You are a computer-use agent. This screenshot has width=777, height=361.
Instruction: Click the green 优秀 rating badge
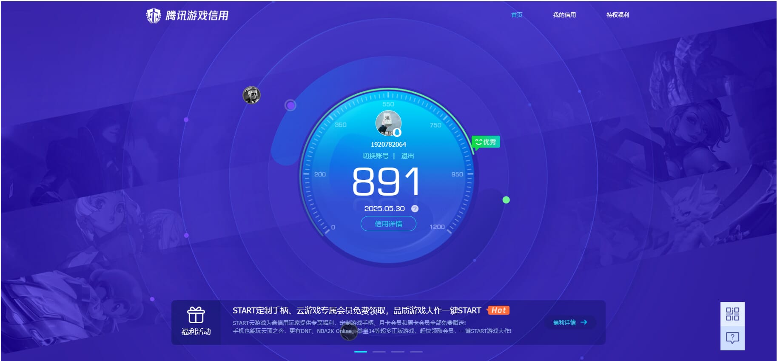pyautogui.click(x=486, y=142)
